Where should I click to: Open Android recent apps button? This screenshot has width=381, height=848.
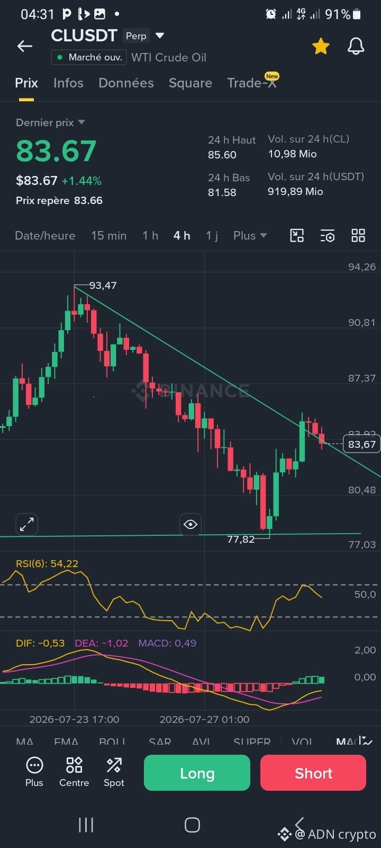pyautogui.click(x=86, y=825)
